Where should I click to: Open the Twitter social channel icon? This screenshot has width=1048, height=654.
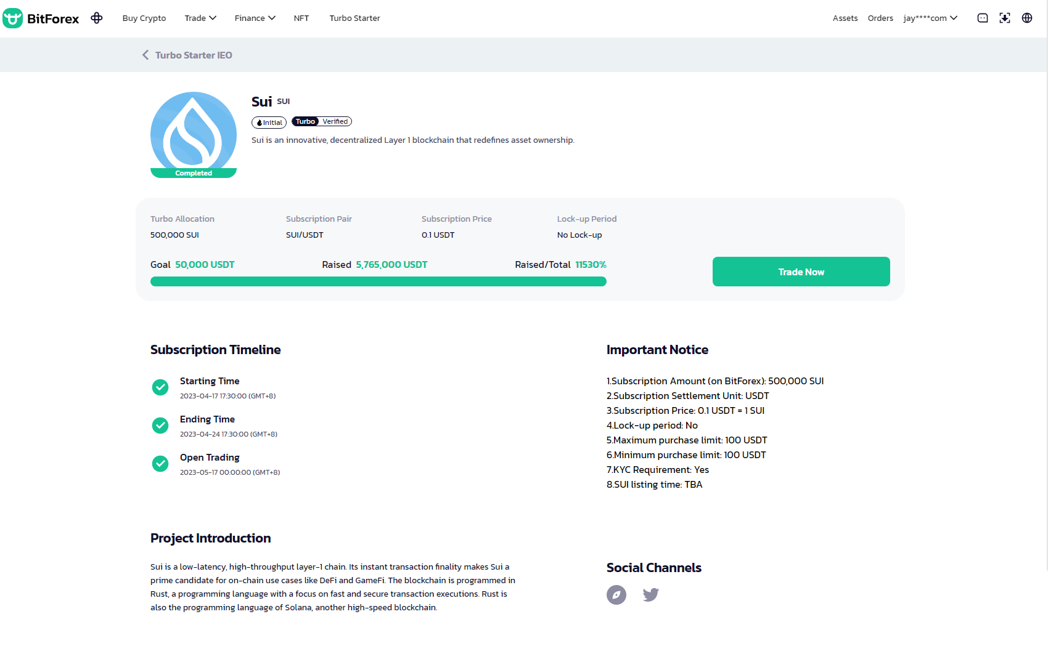point(651,594)
